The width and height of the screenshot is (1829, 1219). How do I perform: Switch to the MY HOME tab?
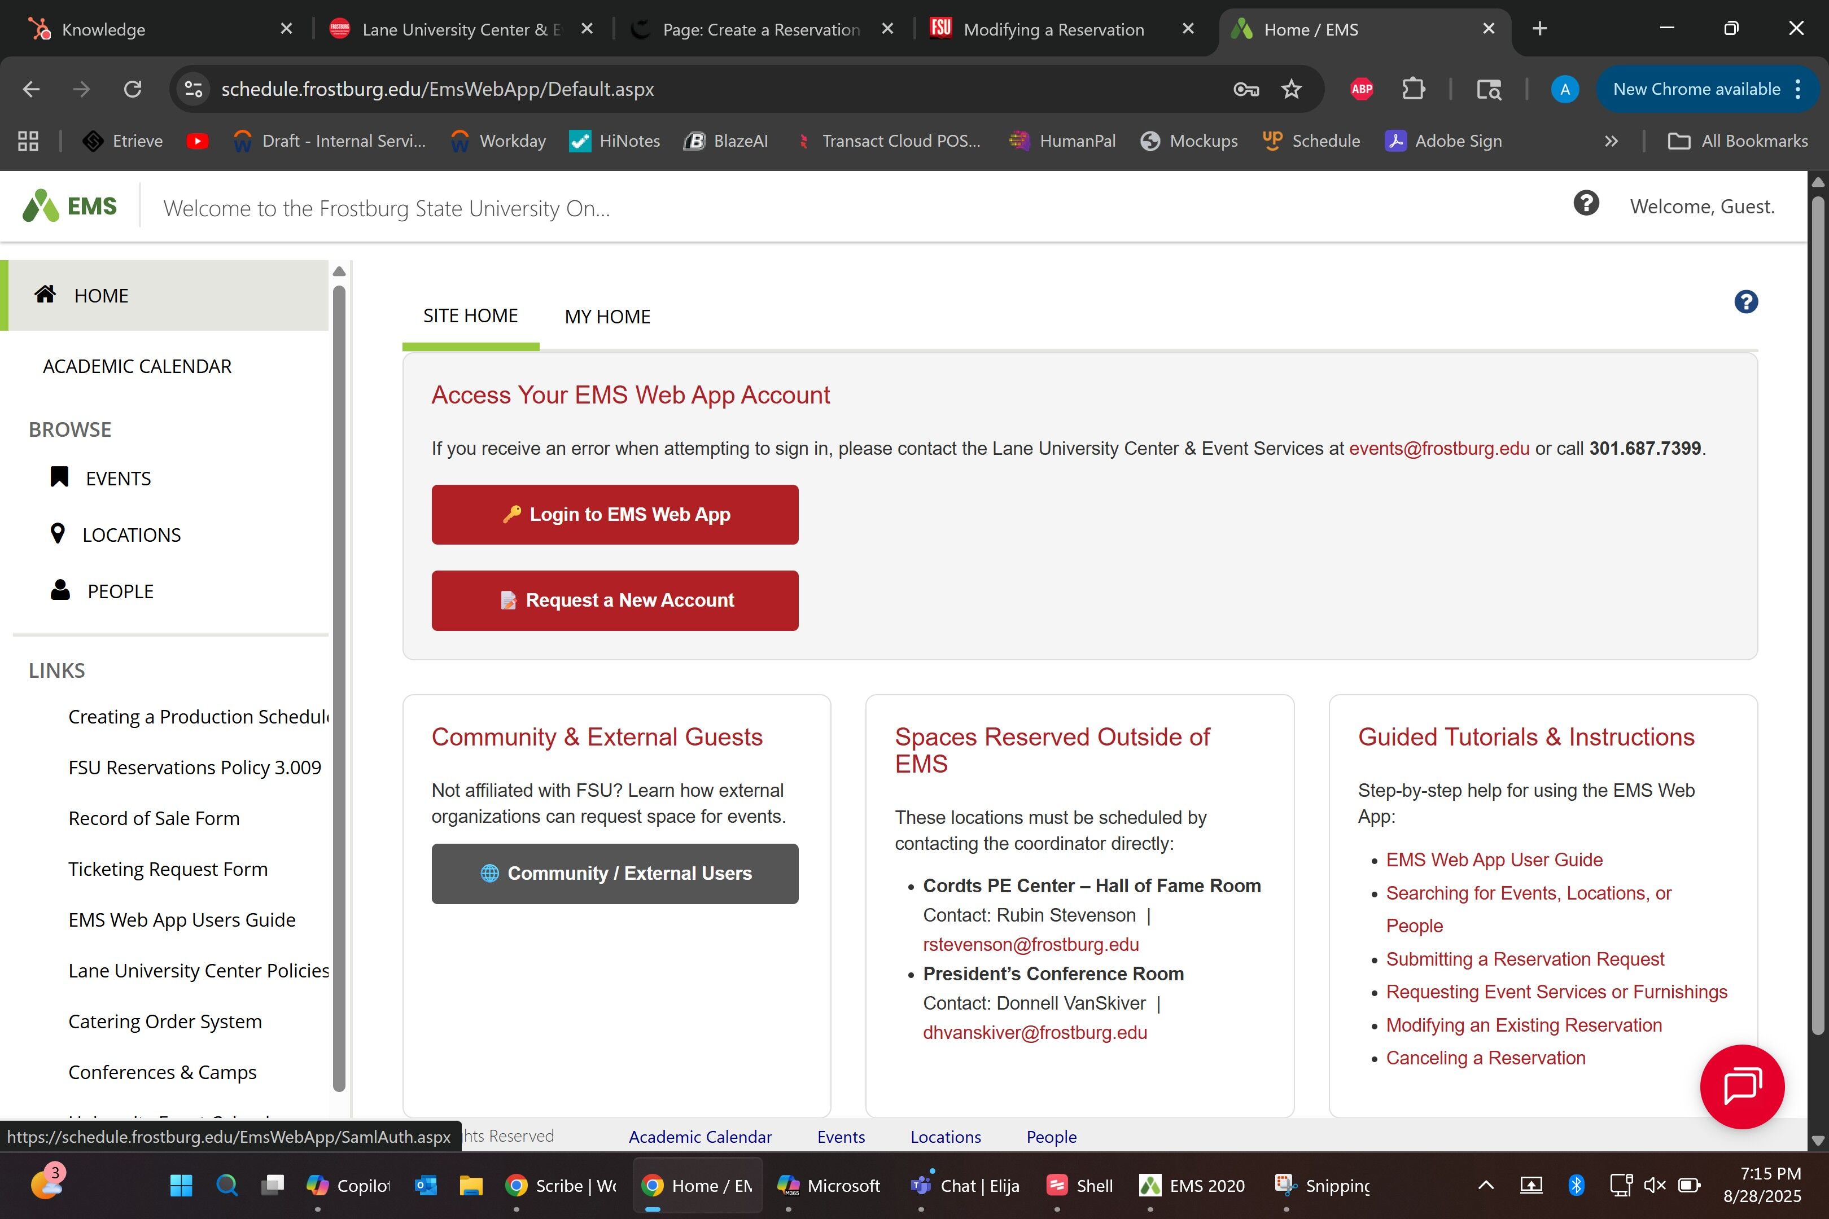[606, 317]
